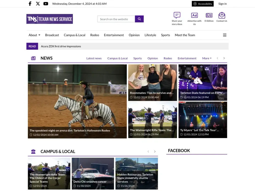The height and width of the screenshot is (191, 255).
Task: Open the YouTube channel icon
Action: (x=46, y=4)
